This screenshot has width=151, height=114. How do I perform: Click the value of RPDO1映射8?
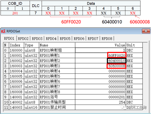(101, 92)
